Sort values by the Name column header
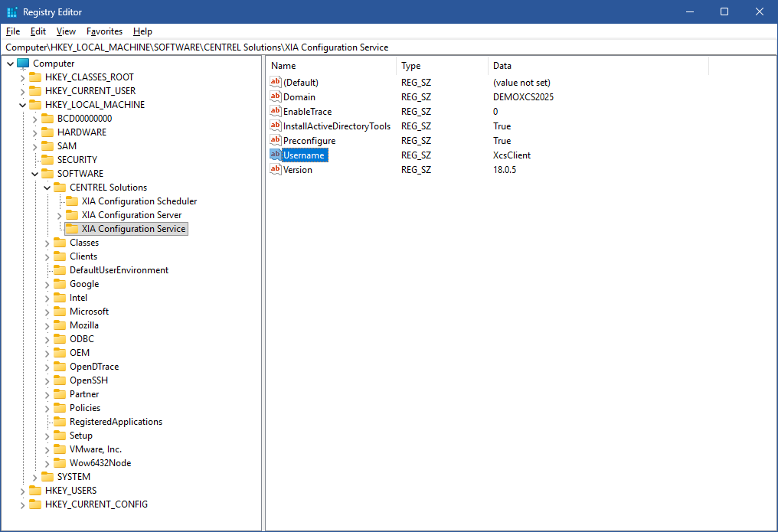This screenshot has height=532, width=778. pyautogui.click(x=331, y=66)
